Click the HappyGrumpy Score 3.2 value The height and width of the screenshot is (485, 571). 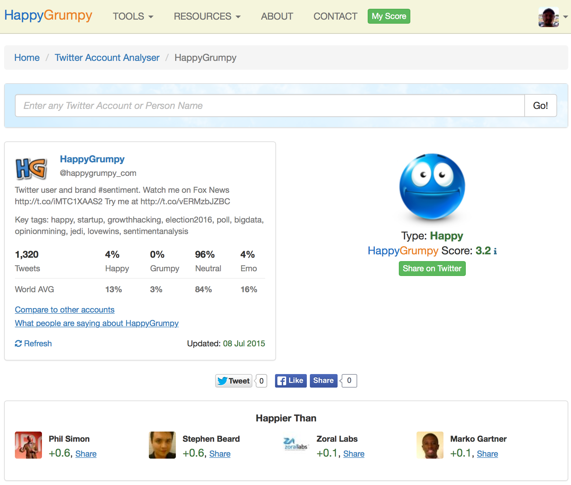coord(483,251)
